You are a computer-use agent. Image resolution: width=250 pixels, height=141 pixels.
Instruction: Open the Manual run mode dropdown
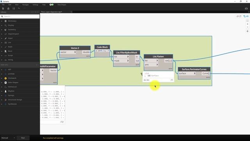8,138
